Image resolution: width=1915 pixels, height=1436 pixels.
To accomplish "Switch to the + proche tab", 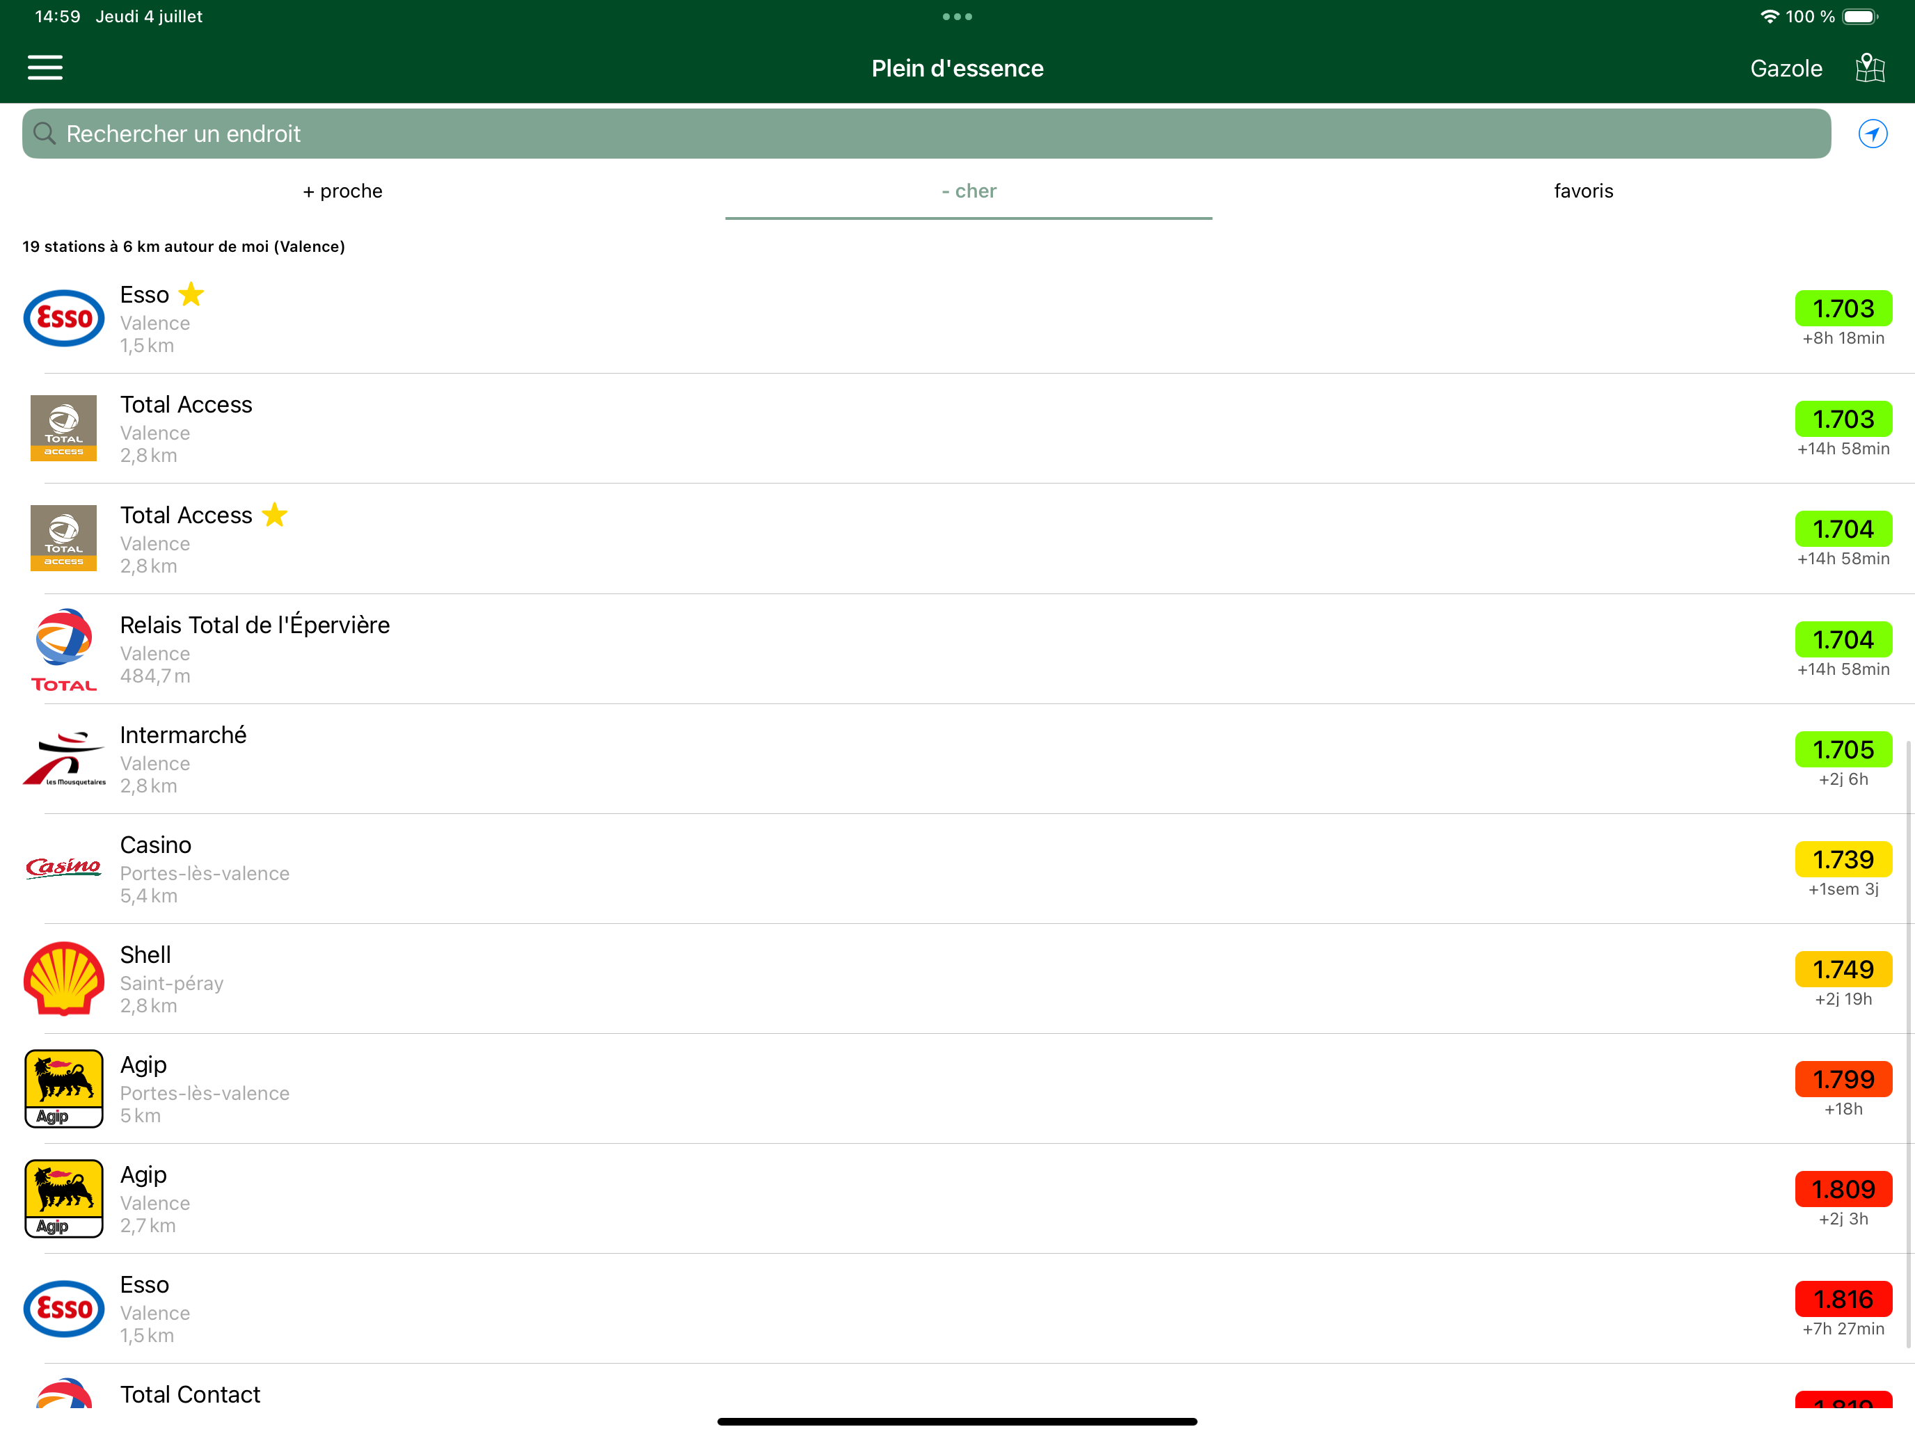I will (x=343, y=191).
